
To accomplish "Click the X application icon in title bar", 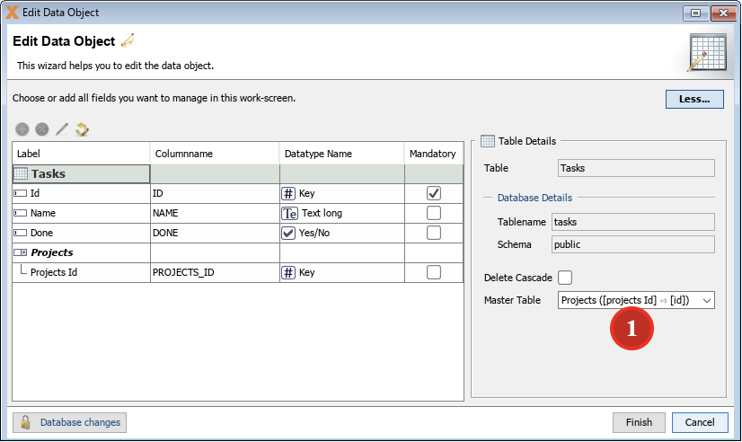I will click(x=13, y=13).
